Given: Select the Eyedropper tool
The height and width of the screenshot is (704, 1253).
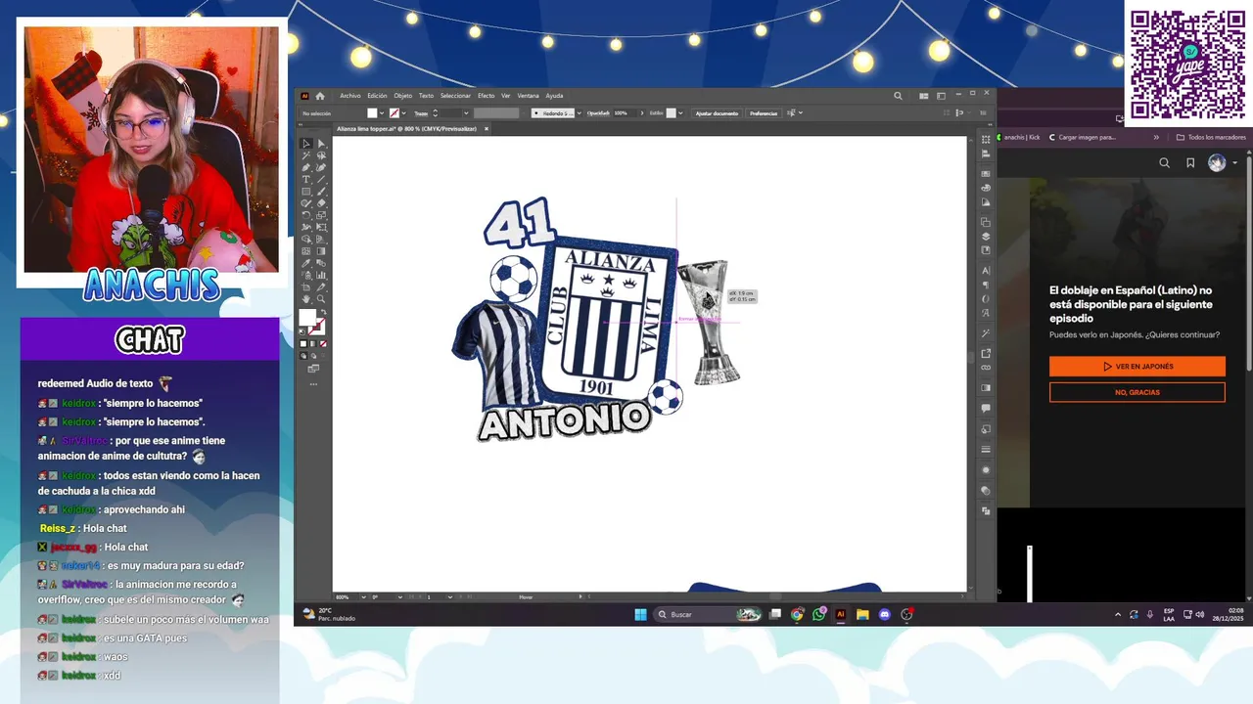Looking at the screenshot, I should point(306,263).
